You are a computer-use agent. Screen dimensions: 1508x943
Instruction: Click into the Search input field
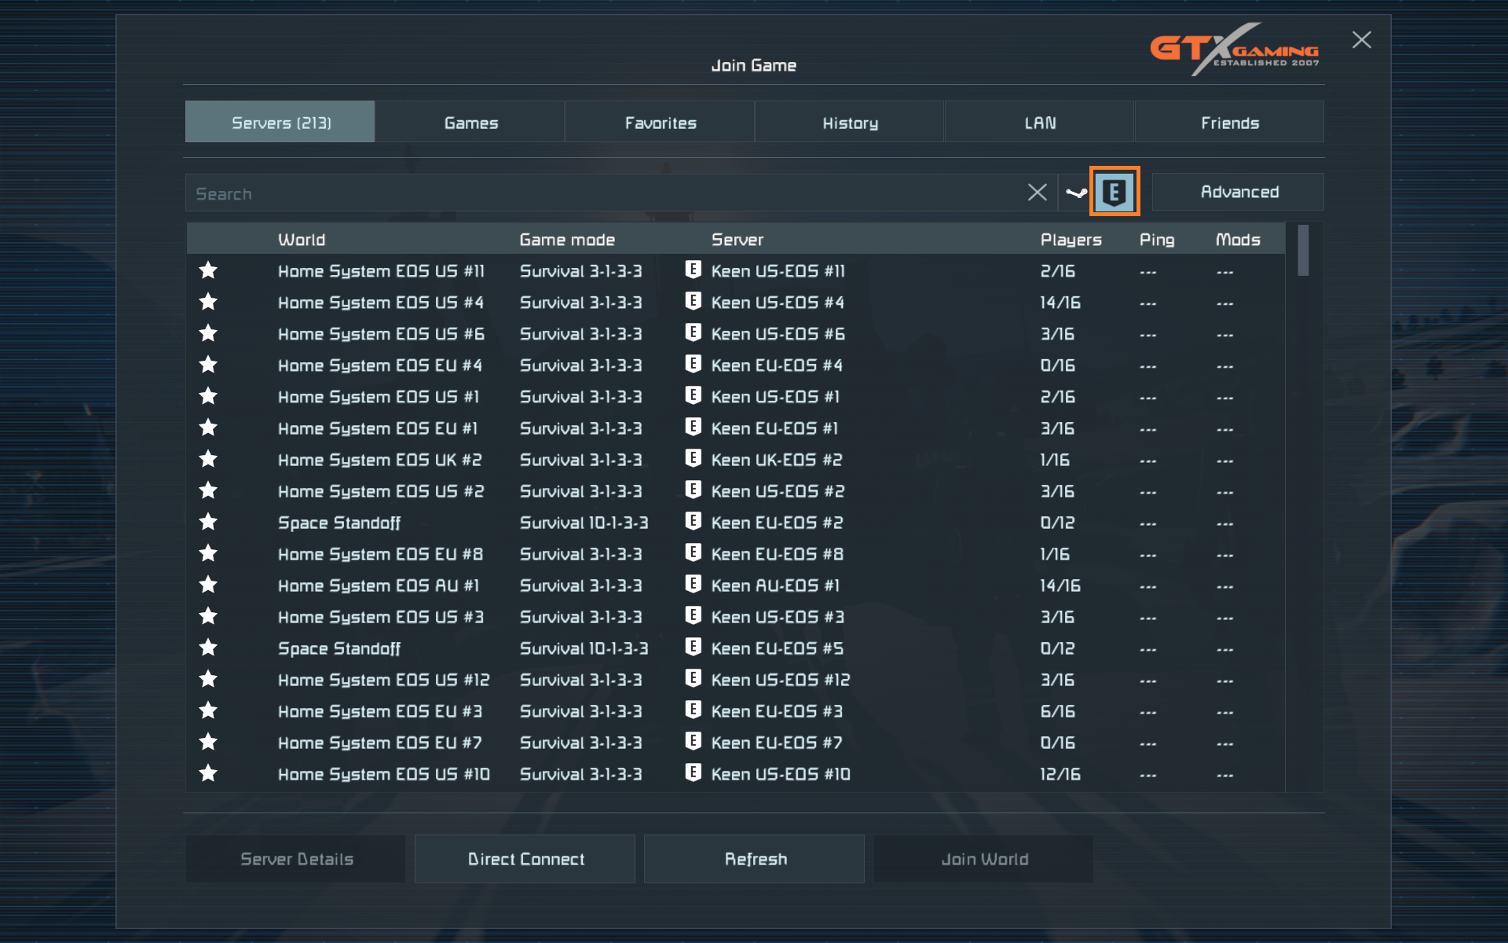(597, 193)
